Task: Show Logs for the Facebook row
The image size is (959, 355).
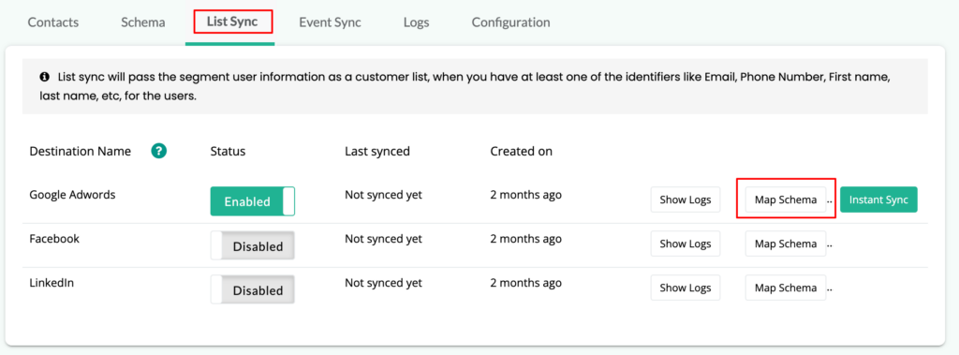Action: (685, 244)
